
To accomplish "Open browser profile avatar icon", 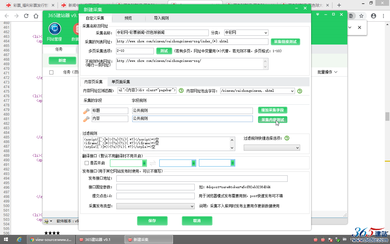I will pos(373,16).
